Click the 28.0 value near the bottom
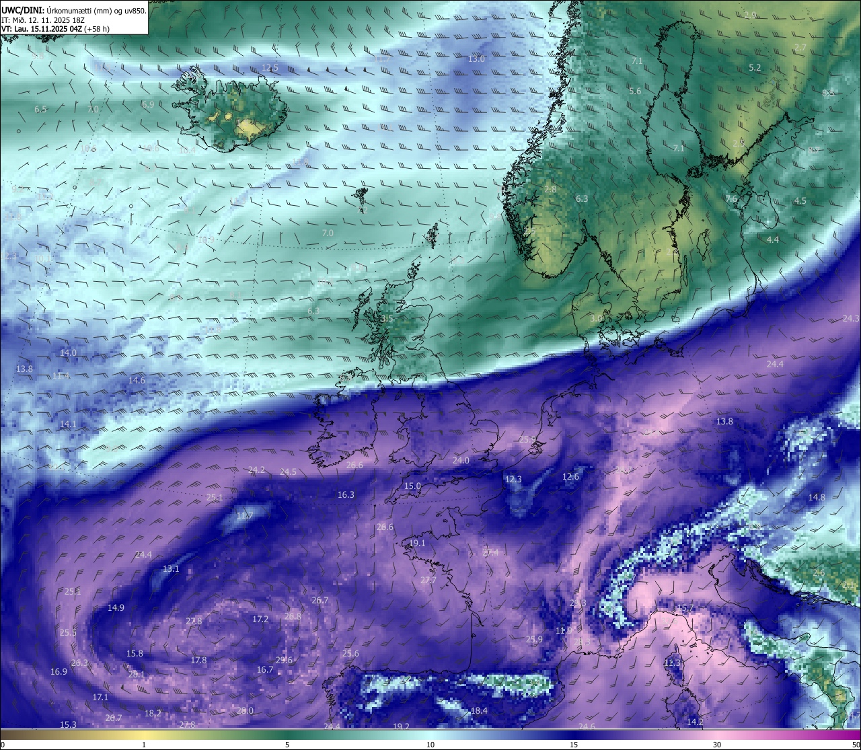This screenshot has width=861, height=750. coord(245,711)
